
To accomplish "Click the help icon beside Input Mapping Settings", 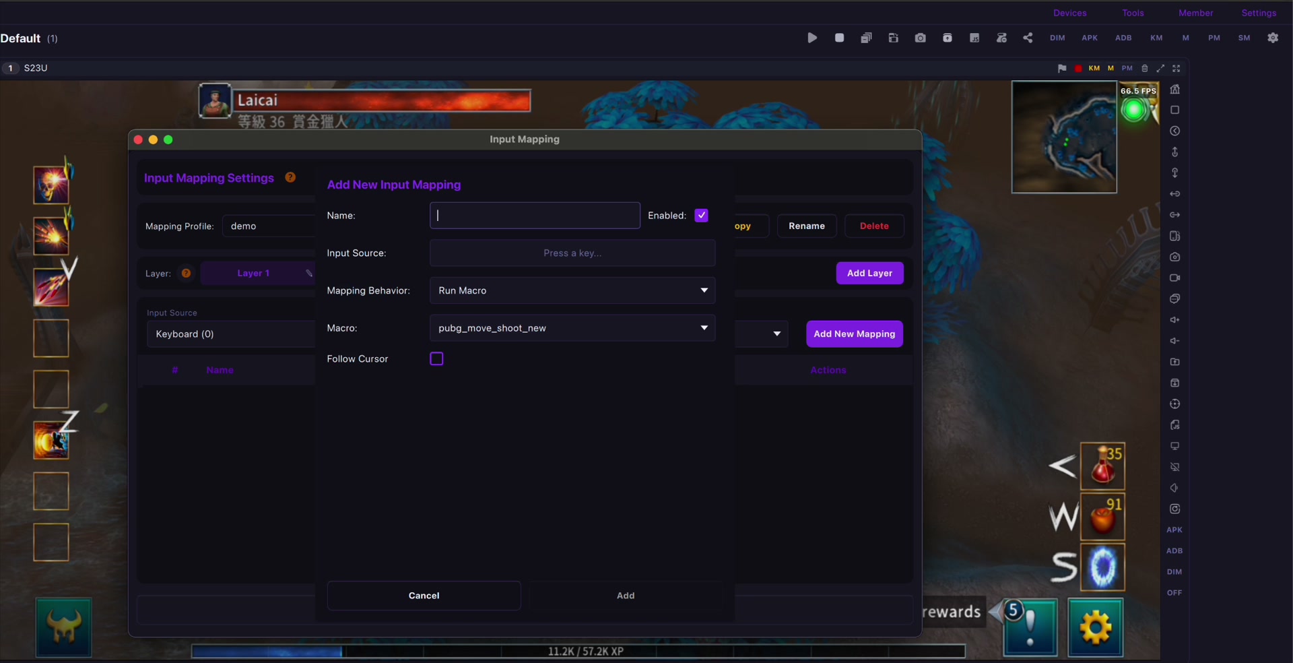I will pos(290,177).
